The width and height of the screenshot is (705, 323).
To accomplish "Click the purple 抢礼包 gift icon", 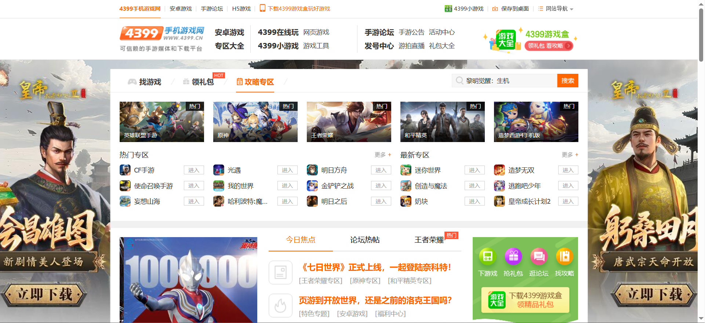I will [x=513, y=257].
